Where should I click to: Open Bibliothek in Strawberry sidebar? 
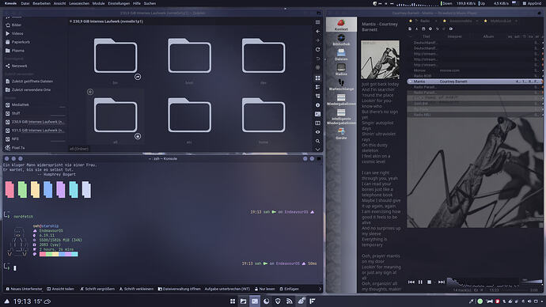click(x=341, y=40)
